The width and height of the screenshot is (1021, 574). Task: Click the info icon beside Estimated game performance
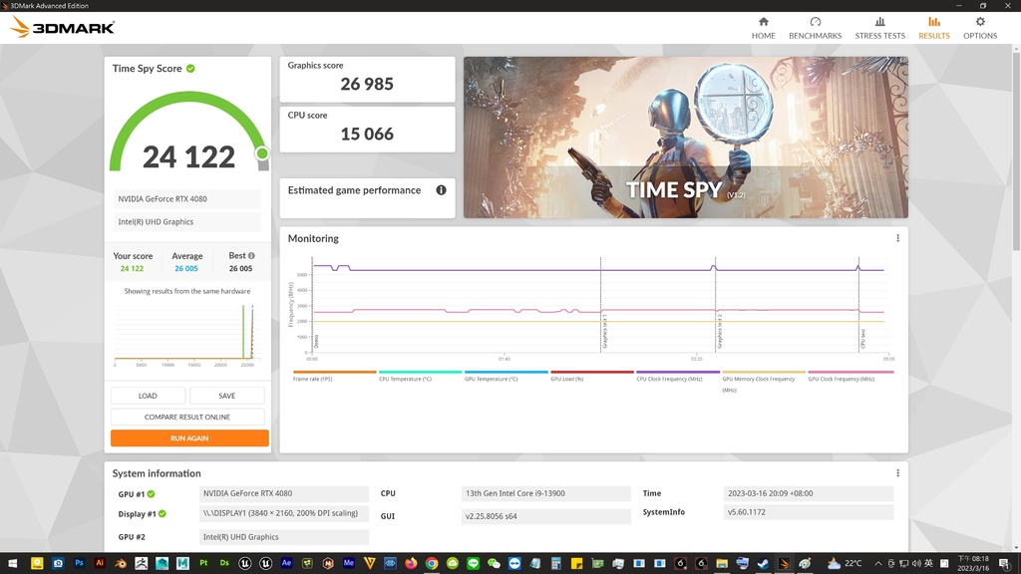point(441,190)
